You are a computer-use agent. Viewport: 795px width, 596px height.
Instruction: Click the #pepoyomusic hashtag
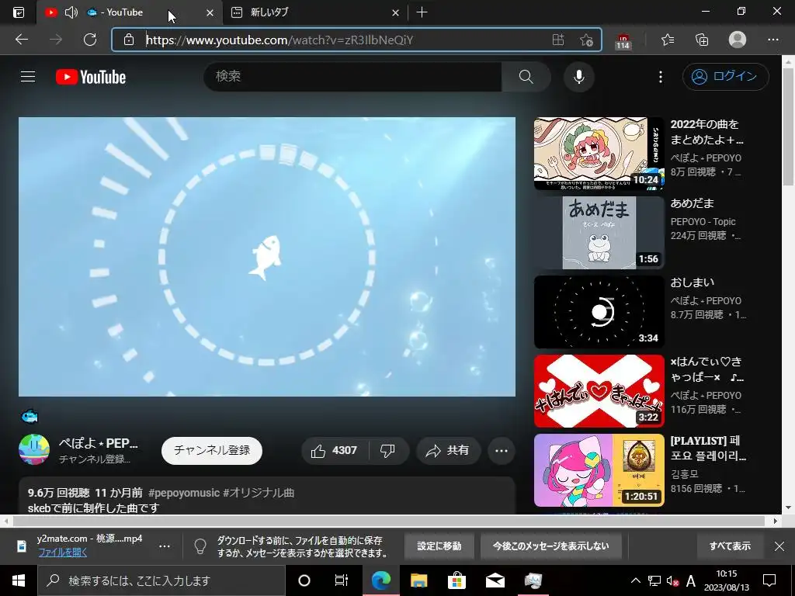pos(184,493)
